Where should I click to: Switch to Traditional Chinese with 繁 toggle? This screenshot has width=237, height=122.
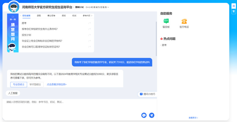tap(234, 11)
